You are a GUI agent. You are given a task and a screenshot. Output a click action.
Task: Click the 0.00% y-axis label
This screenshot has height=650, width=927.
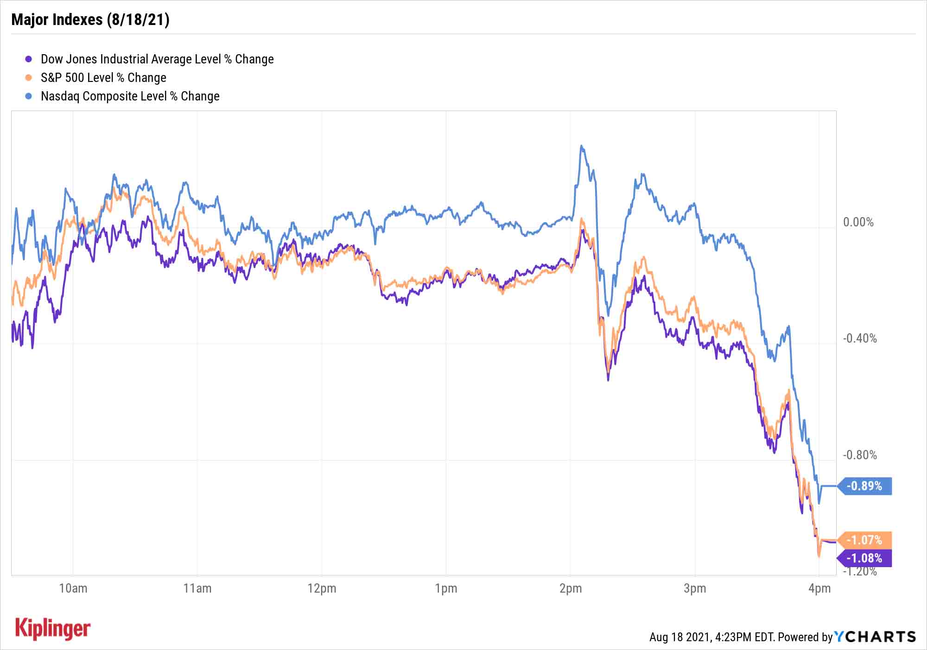[858, 222]
